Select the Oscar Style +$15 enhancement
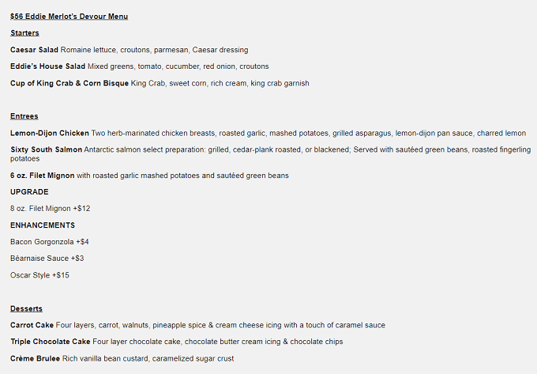The image size is (537, 374). coord(39,275)
